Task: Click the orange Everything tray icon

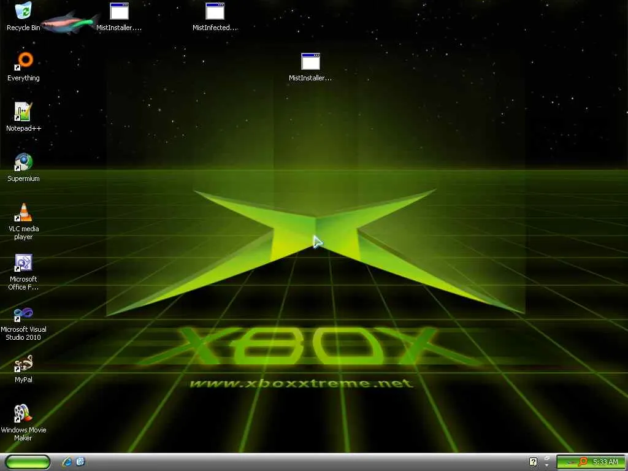Action: click(583, 462)
